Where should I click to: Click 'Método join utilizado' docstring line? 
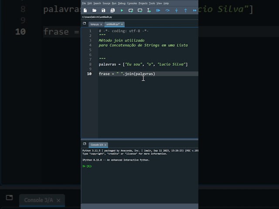tap(122, 40)
